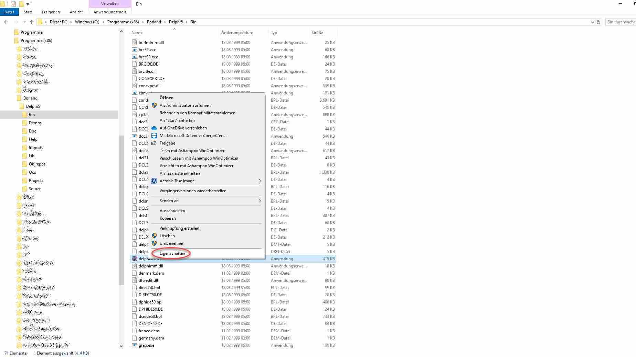Click the Bin durchsuchen search field

[621, 22]
